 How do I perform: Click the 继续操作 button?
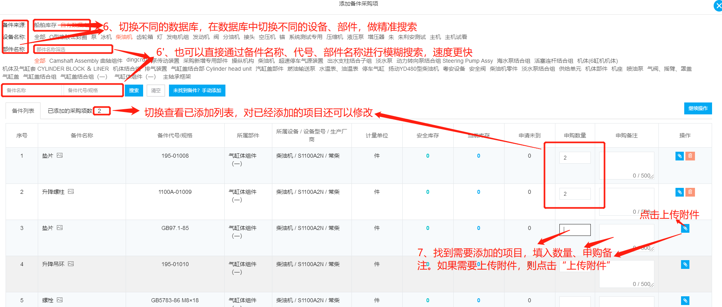click(698, 108)
